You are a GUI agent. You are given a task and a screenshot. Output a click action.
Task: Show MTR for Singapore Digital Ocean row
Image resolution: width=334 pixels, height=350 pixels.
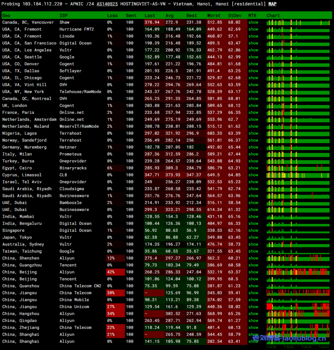pyautogui.click(x=253, y=230)
